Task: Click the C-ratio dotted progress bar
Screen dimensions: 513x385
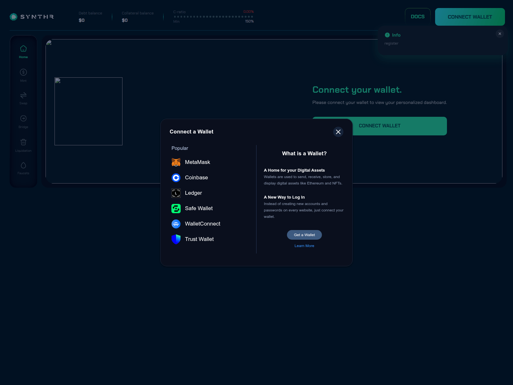Action: (214, 17)
